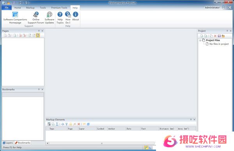Click the blue arrow icon in Markup Elements
234x151 pixels.
coord(62,124)
